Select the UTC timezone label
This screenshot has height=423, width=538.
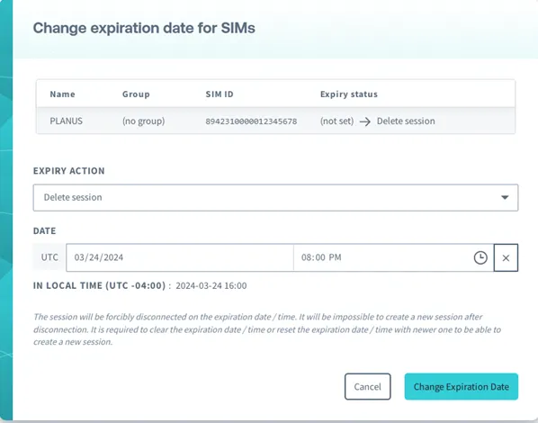click(49, 257)
